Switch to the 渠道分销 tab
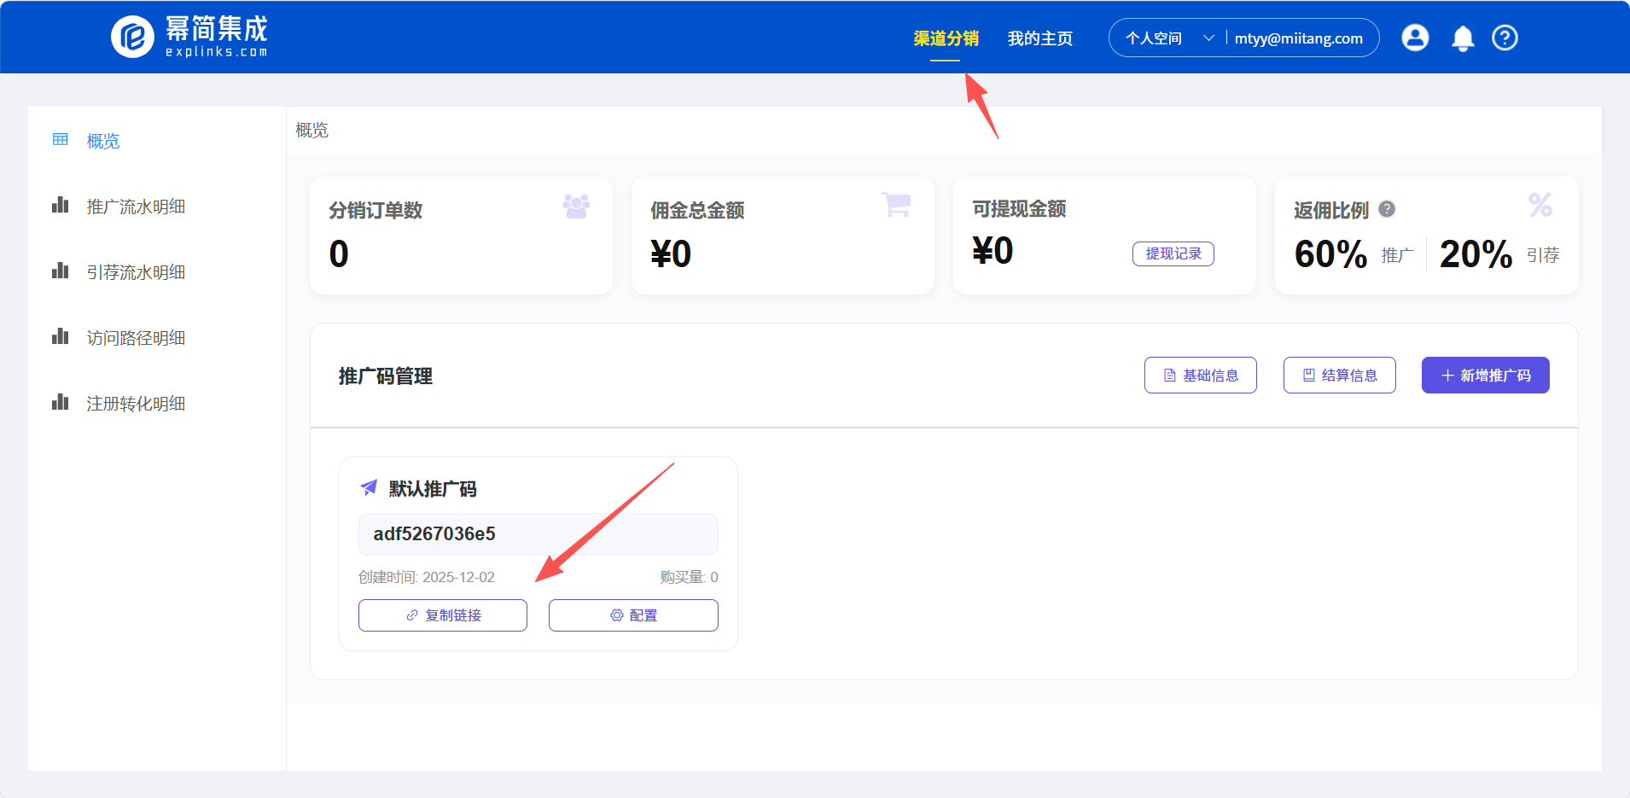This screenshot has height=798, width=1630. (x=945, y=38)
